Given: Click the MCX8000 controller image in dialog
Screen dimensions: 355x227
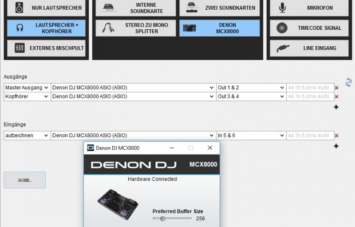Looking at the screenshot, I should point(118,204).
